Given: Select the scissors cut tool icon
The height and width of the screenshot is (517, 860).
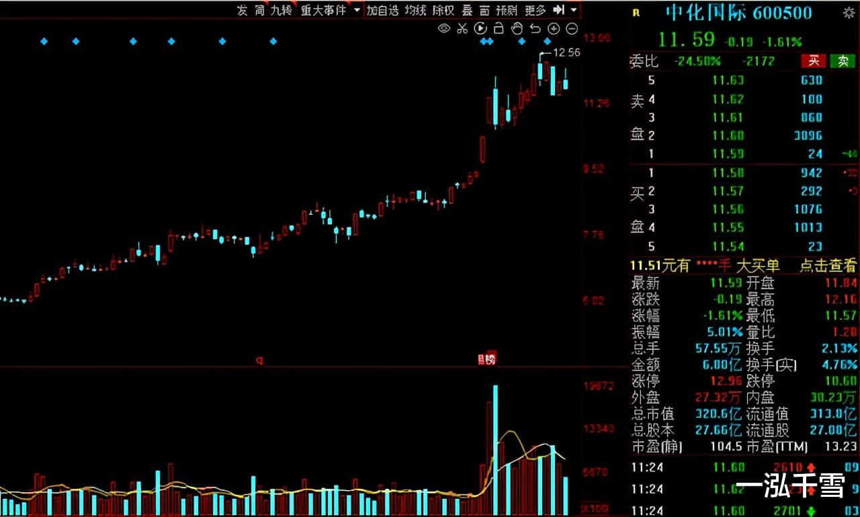Looking at the screenshot, I should point(462,28).
